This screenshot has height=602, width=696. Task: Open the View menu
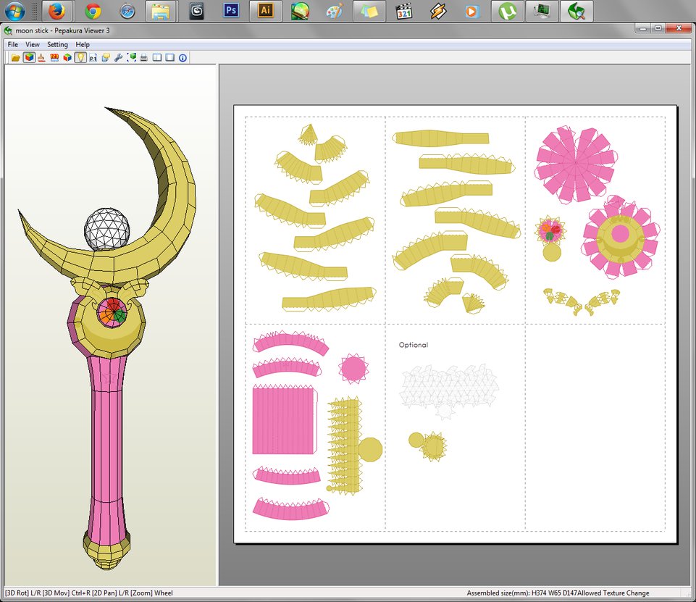(x=33, y=44)
